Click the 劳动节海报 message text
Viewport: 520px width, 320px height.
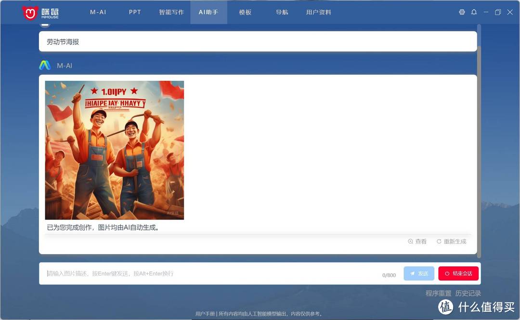[63, 42]
